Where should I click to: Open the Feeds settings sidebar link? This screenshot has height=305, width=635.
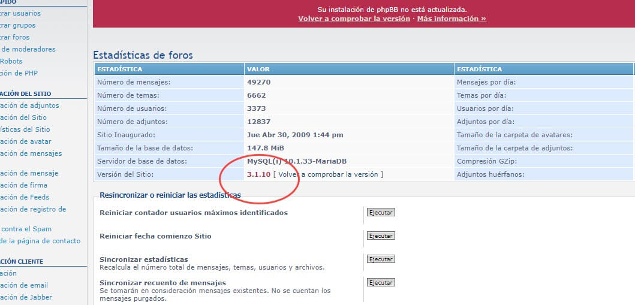pyautogui.click(x=25, y=197)
